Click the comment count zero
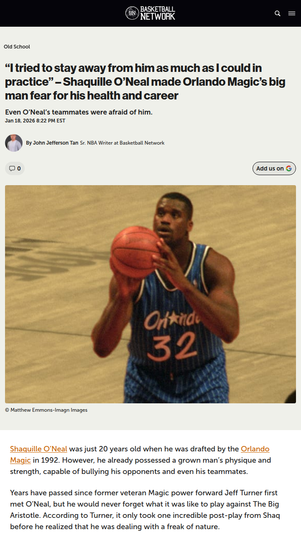The image size is (301, 535). point(19,168)
